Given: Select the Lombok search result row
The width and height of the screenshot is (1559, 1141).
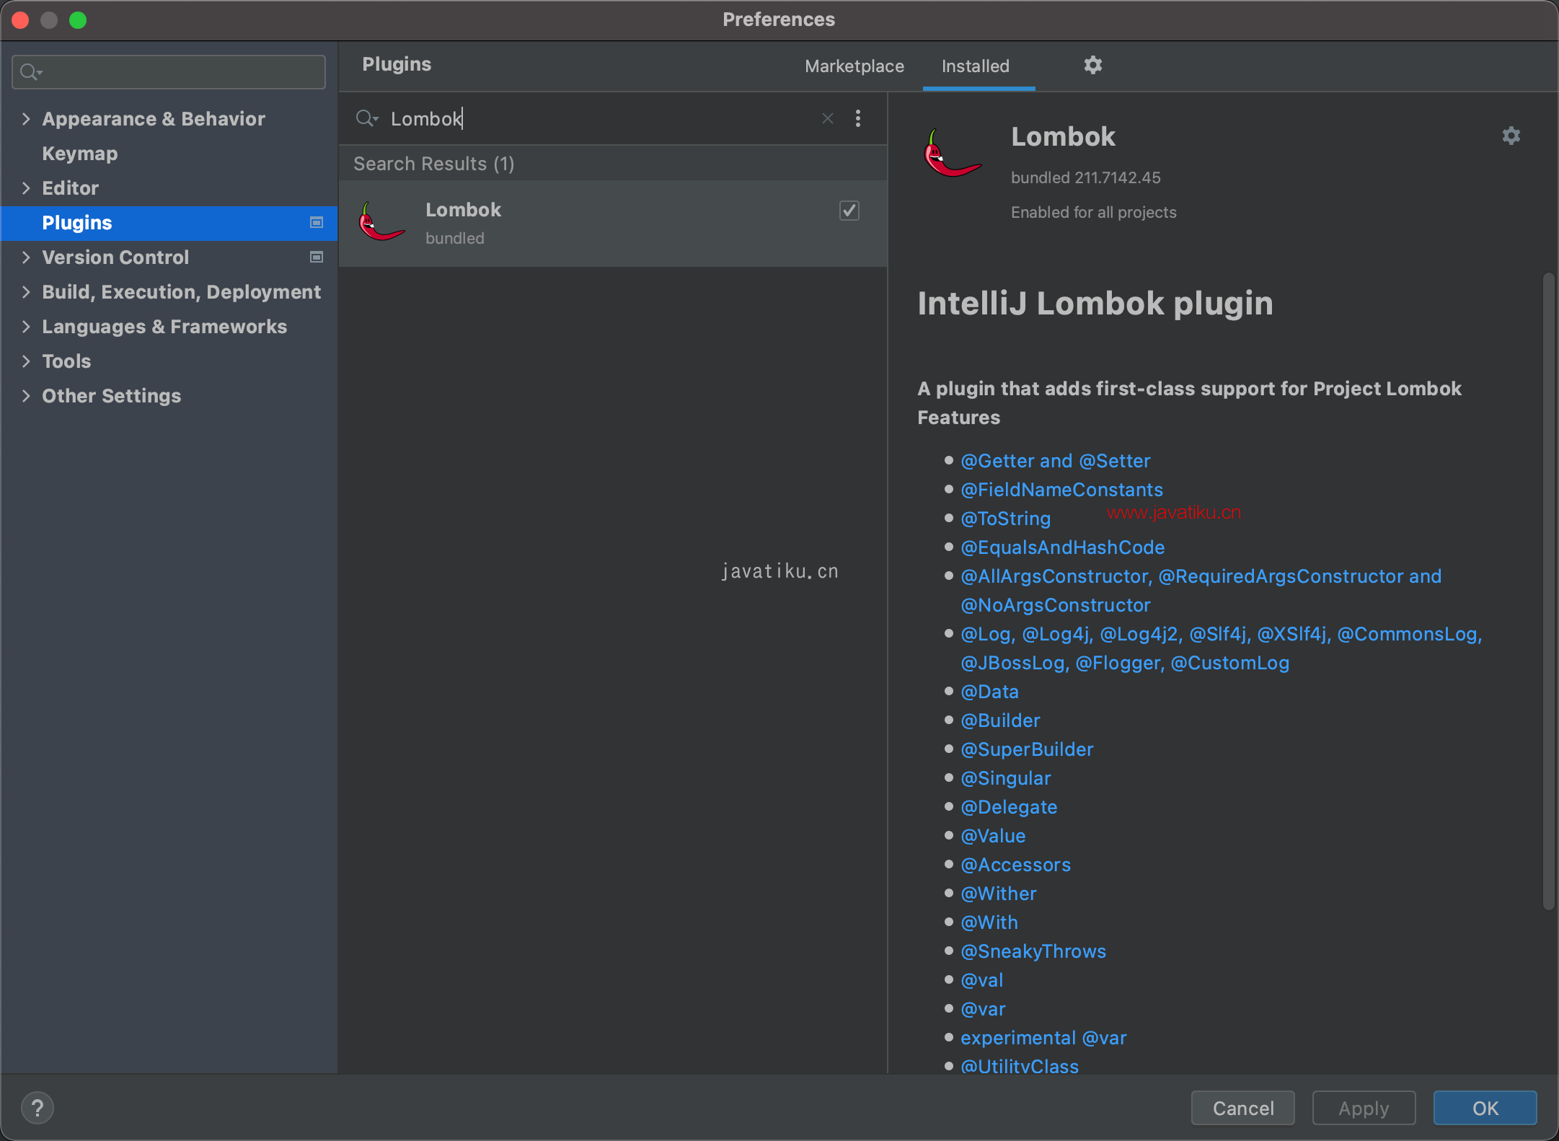Looking at the screenshot, I should 613,224.
